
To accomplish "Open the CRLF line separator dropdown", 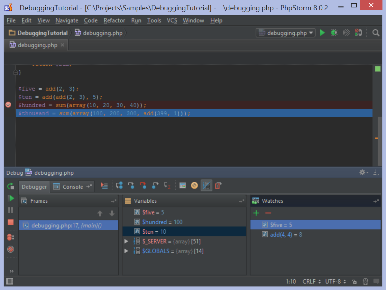I will [x=312, y=281].
